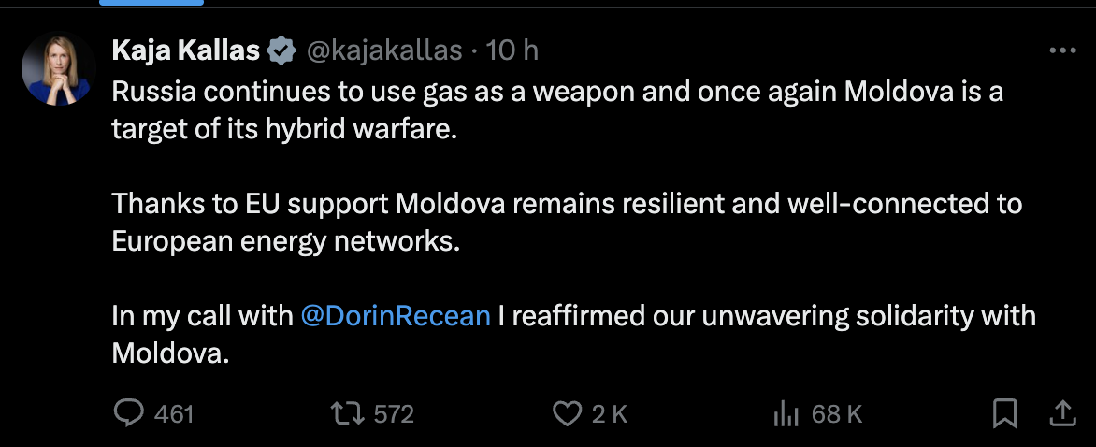
Task: Click the blue verified badge
Action: pyautogui.click(x=281, y=50)
